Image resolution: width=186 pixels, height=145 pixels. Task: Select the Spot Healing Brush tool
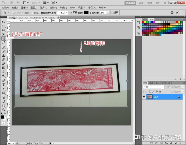pyautogui.click(x=4, y=47)
